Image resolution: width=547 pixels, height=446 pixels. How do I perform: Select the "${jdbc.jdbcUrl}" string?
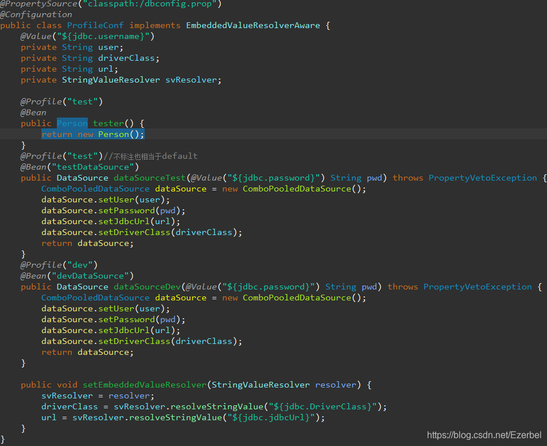coord(271,417)
